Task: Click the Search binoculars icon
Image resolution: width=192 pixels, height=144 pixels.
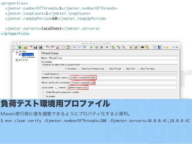Action: coord(142,47)
